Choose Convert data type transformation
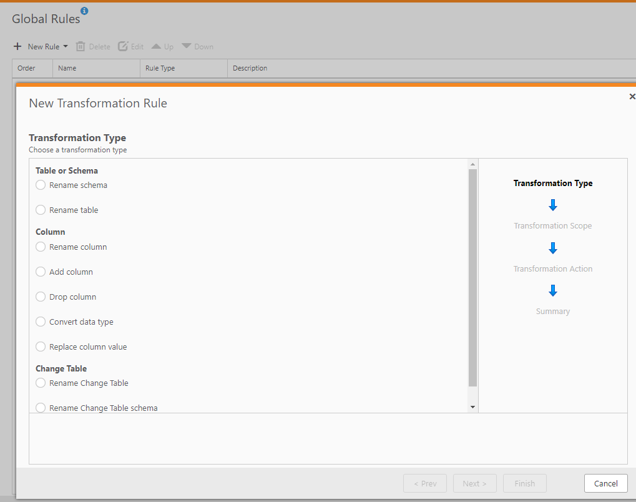 41,322
